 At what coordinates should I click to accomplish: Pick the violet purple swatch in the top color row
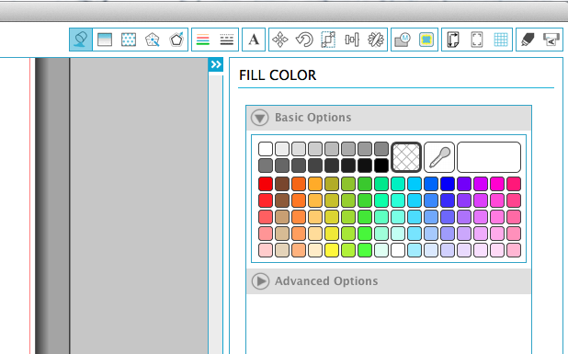[x=464, y=184]
